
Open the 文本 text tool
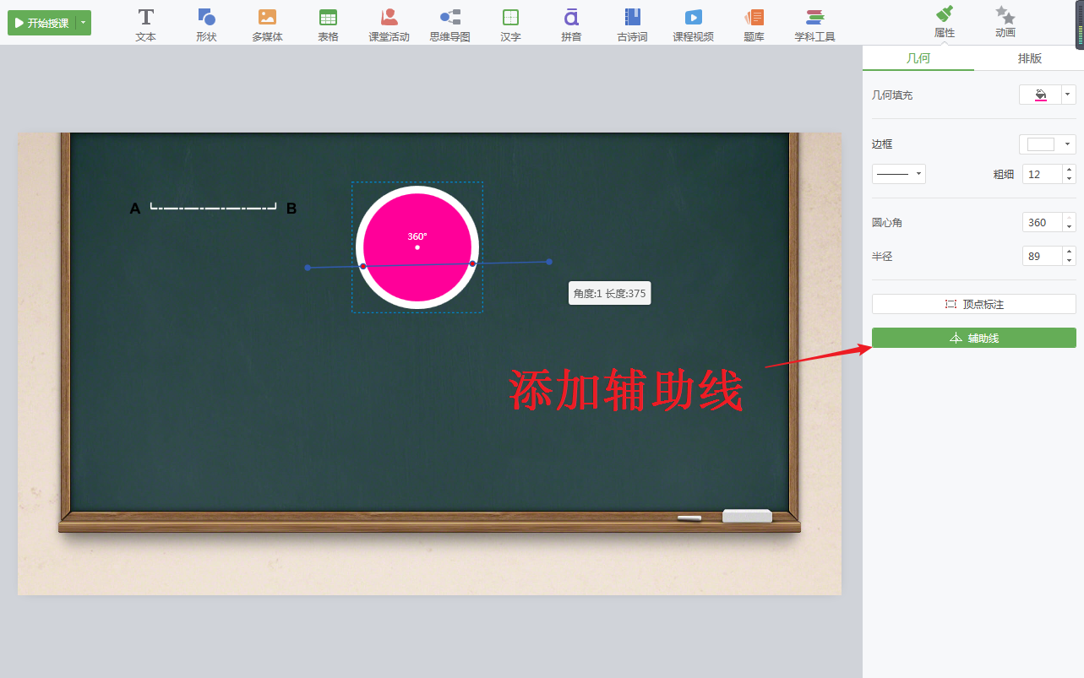coord(146,24)
